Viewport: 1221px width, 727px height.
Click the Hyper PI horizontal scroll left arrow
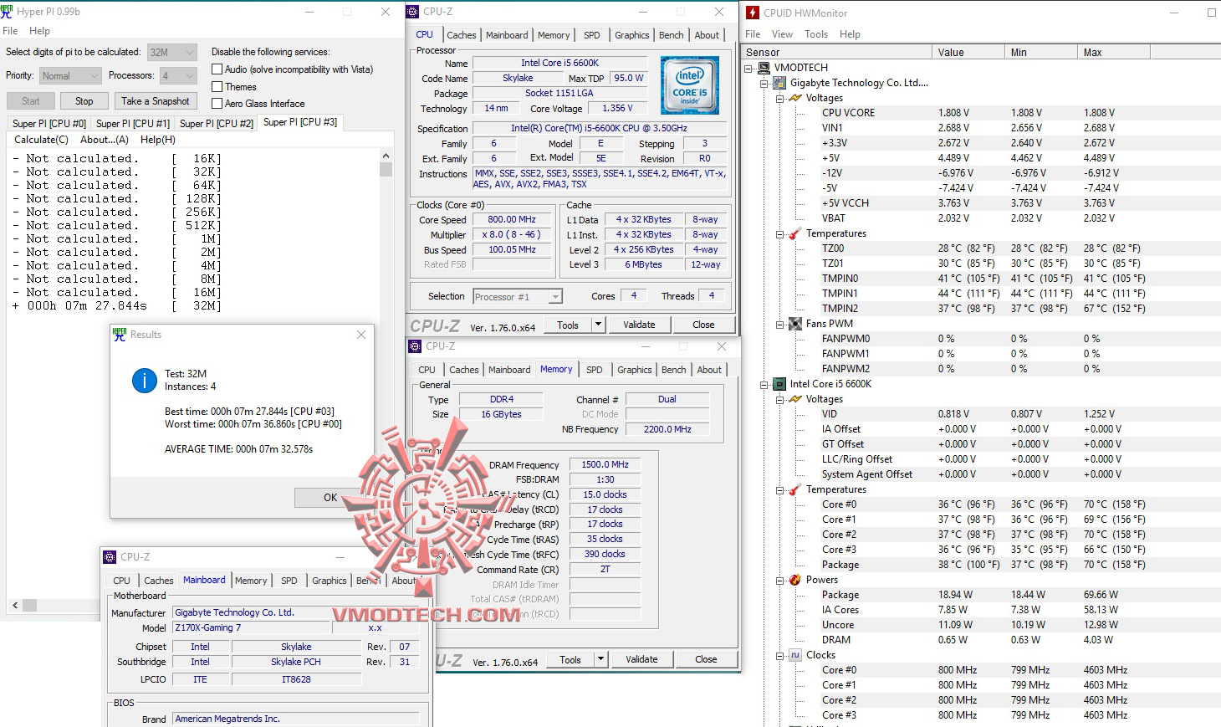(15, 605)
